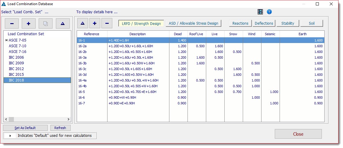
Task: Click the triangle button above the set list
Action: coord(63,23)
